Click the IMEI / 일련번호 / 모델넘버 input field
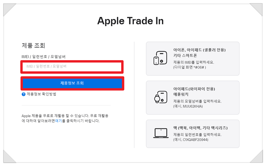The image size is (266, 166). [72, 67]
